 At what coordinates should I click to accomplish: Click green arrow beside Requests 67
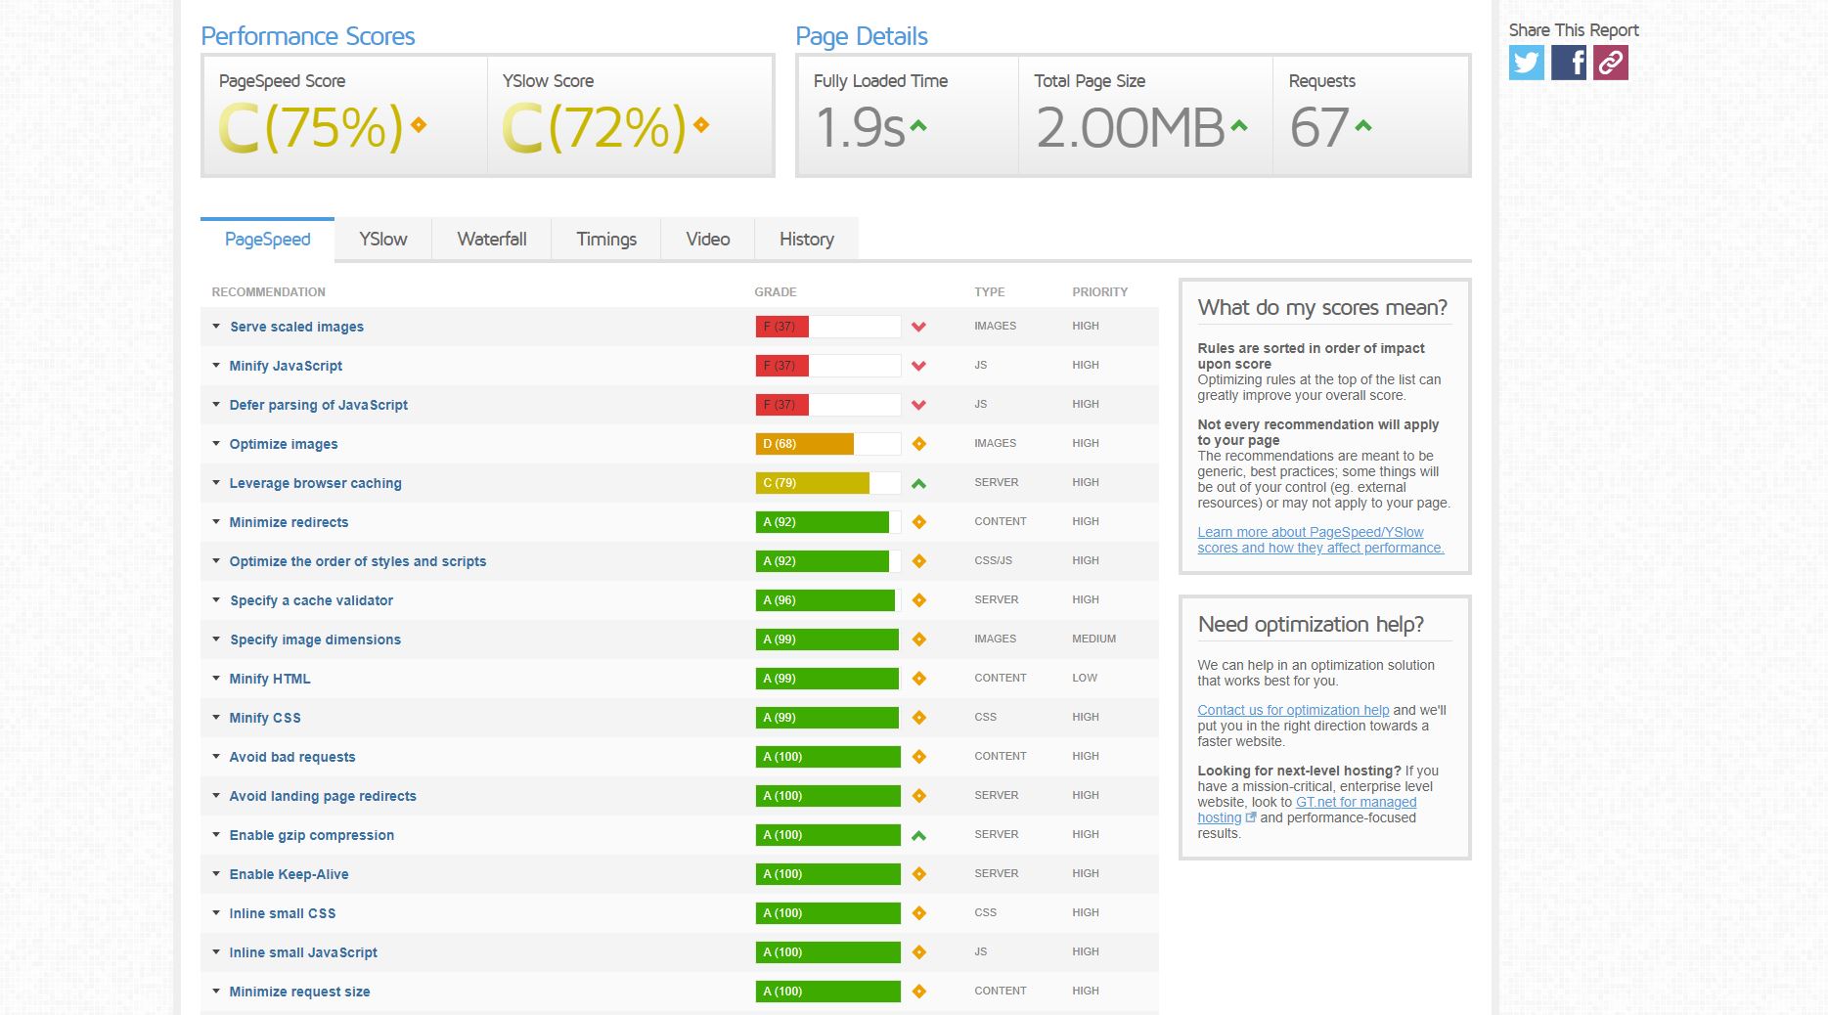coord(1362,125)
